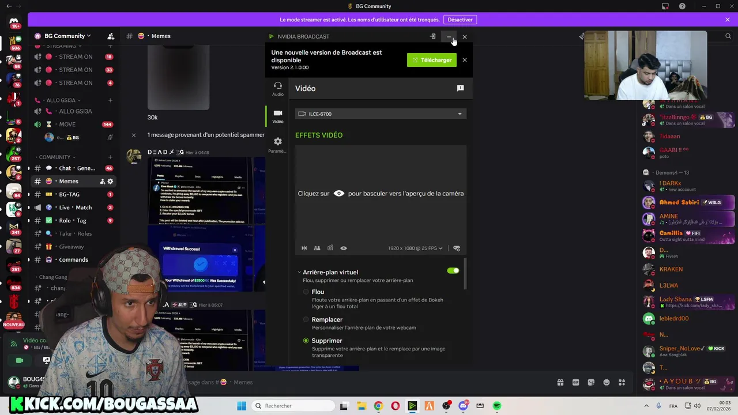Collapse the COMMUNITY category
Screen dimensions: 738x415
[57, 157]
